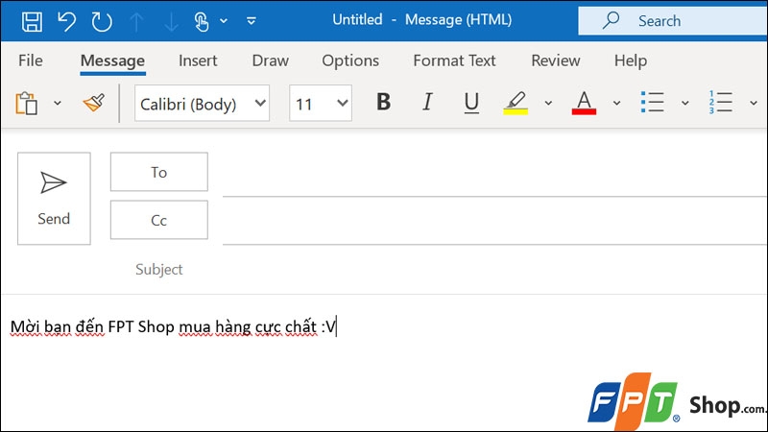Open Touch/Mouse mode dropdown arrow

pos(224,21)
